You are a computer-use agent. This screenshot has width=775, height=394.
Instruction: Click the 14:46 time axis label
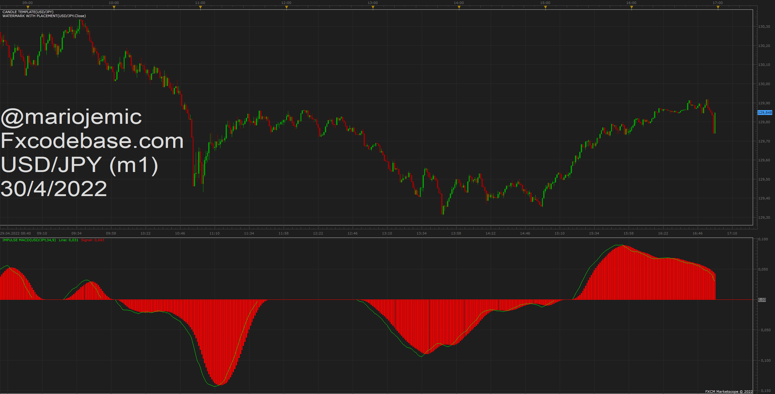pyautogui.click(x=525, y=233)
